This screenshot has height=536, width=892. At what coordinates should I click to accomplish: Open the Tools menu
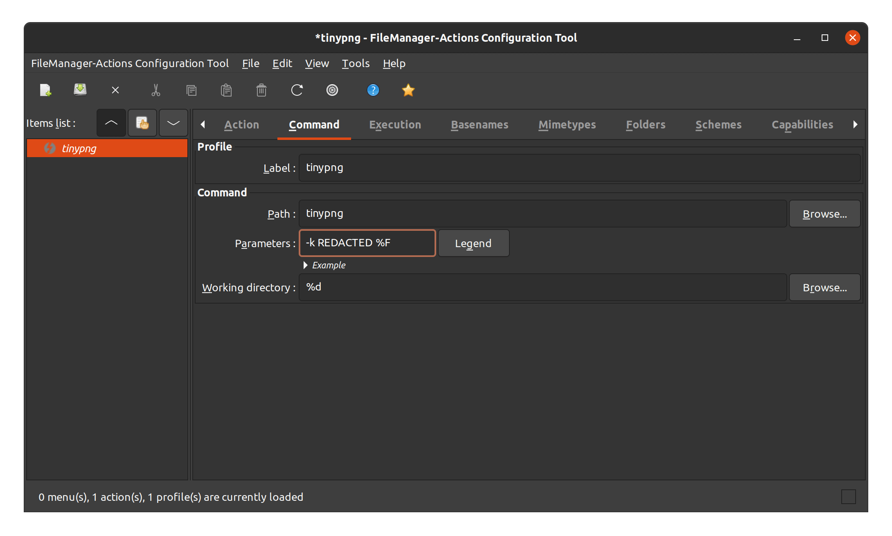point(355,63)
